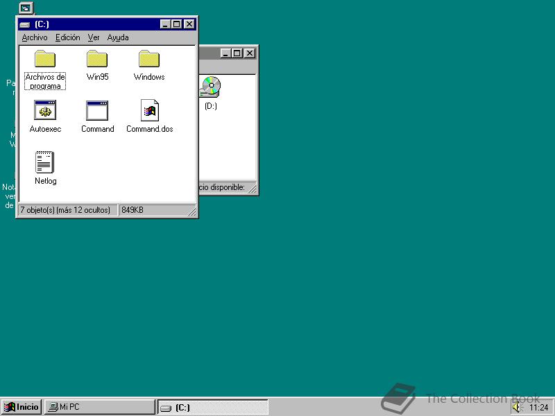Open the Ayuda menu

(x=118, y=37)
